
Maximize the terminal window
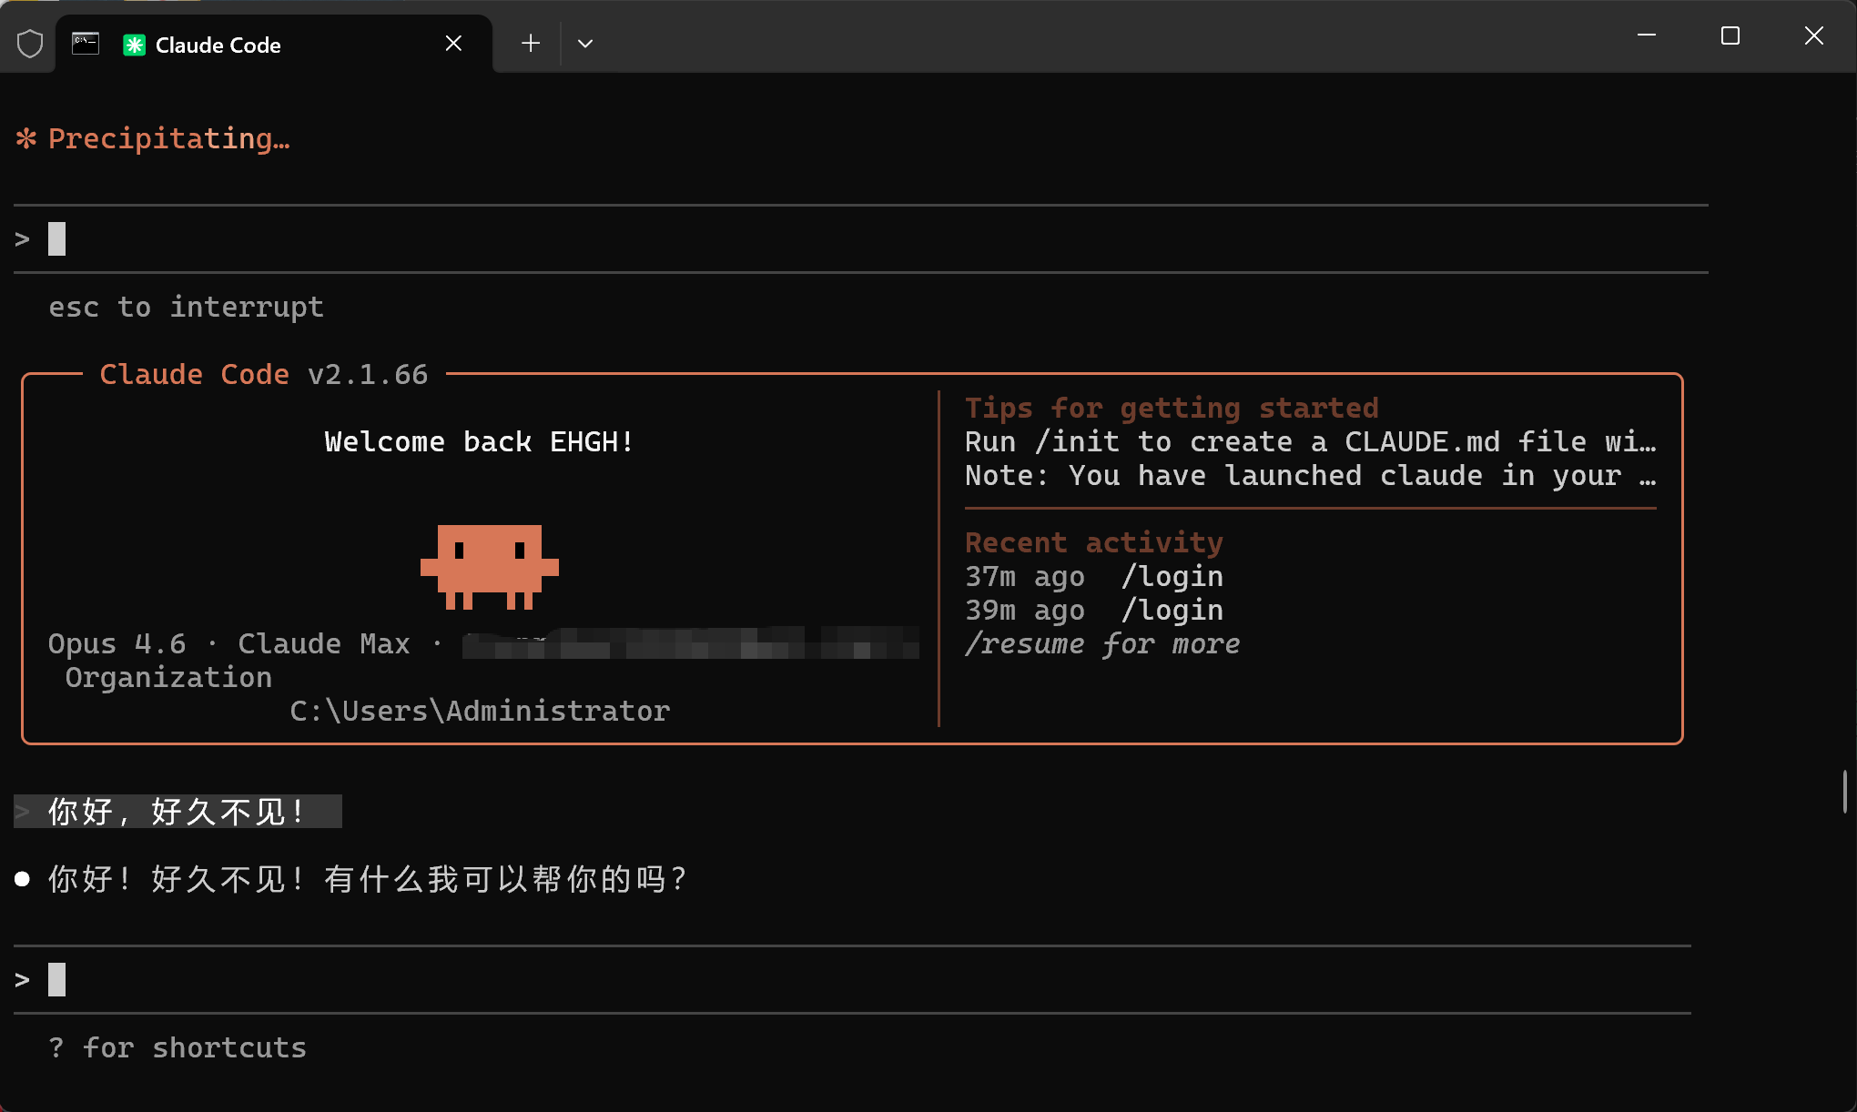[1730, 35]
